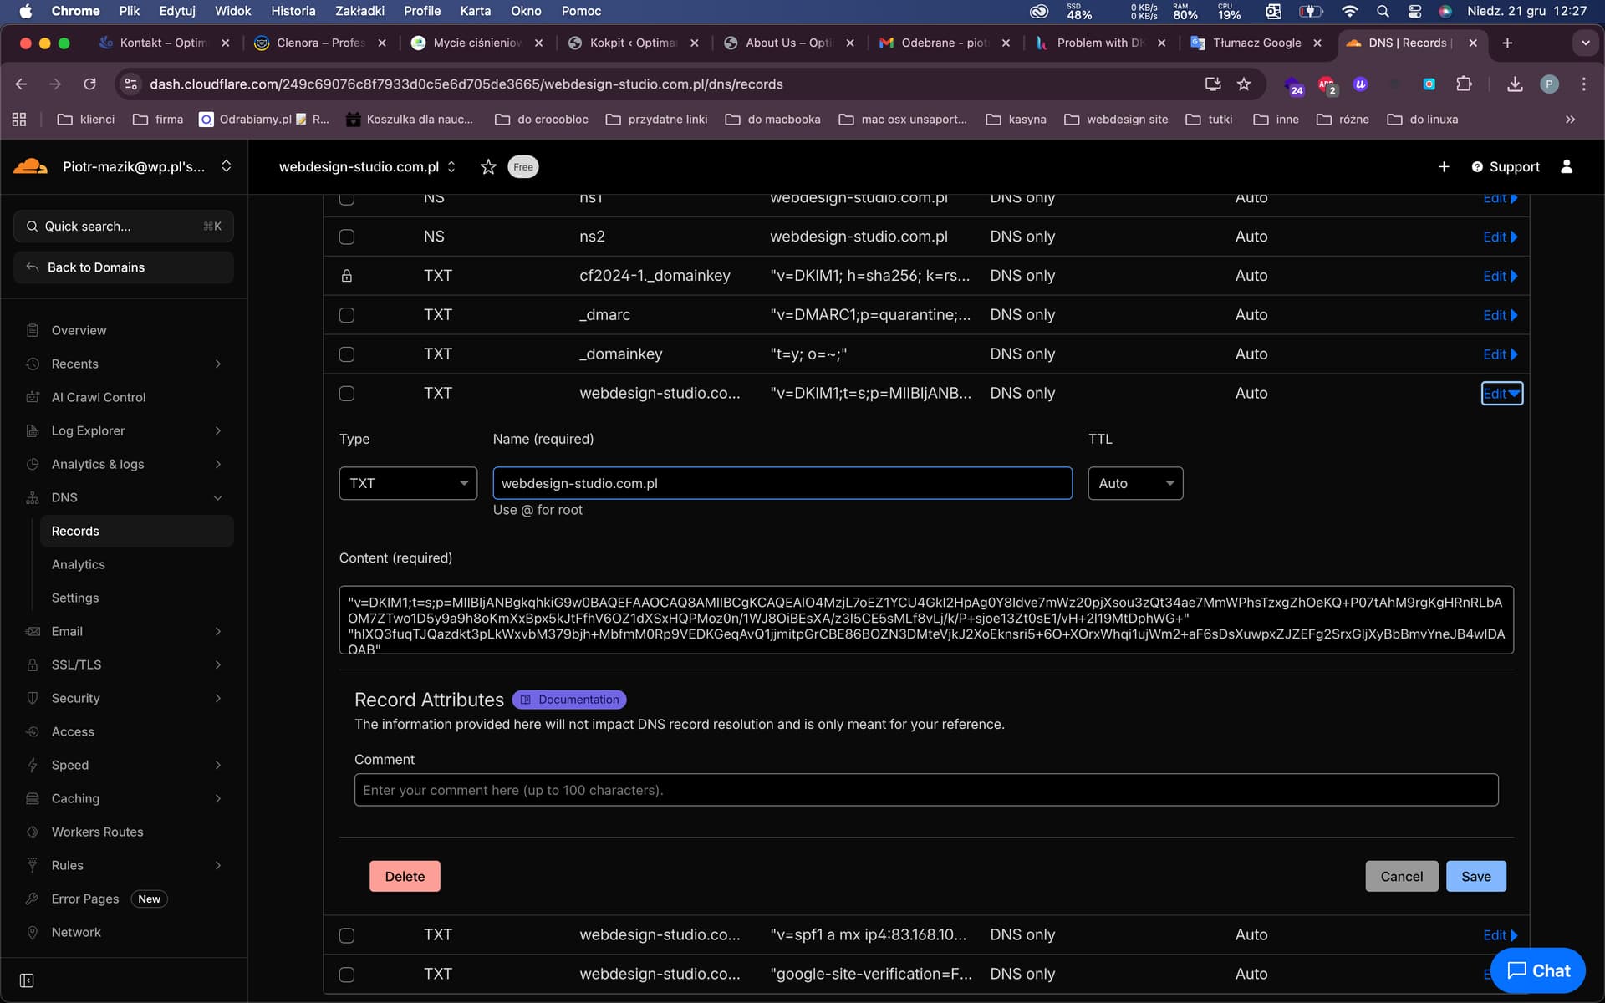Tick the SPF TXT record checkbox
The width and height of the screenshot is (1605, 1003).
[347, 935]
